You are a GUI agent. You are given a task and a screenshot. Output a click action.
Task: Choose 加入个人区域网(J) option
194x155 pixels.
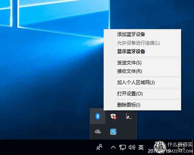[136, 82]
